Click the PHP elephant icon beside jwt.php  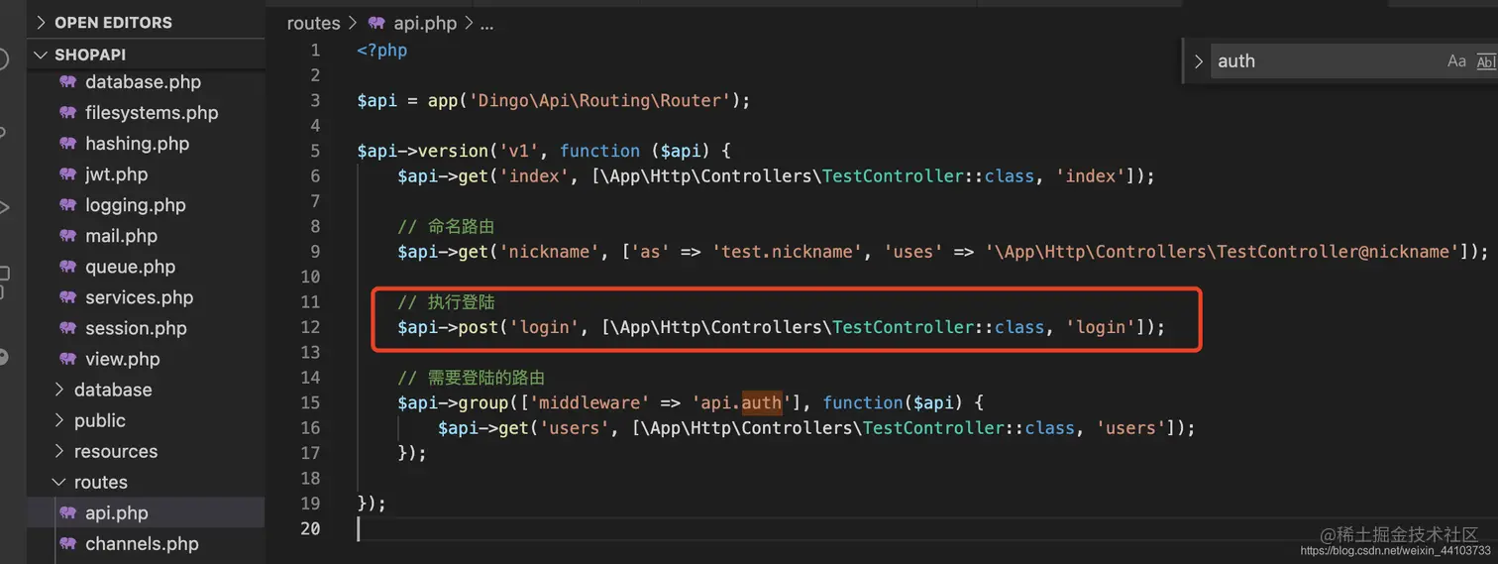coord(67,173)
